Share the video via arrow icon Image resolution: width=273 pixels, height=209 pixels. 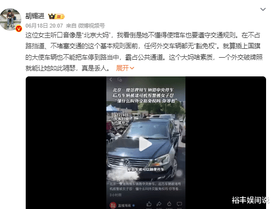[159, 204]
